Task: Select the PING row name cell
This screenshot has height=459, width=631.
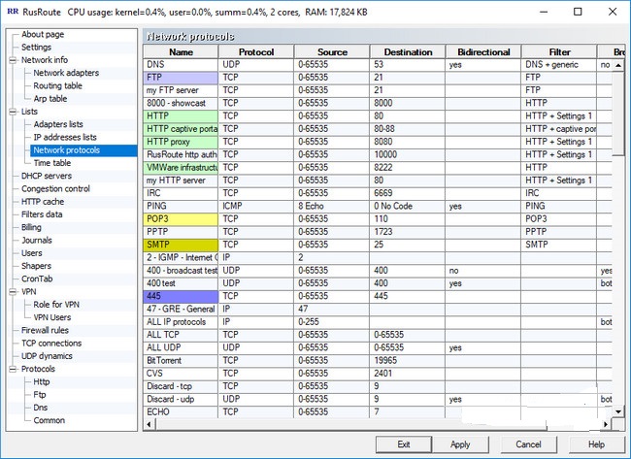Action: (x=181, y=206)
